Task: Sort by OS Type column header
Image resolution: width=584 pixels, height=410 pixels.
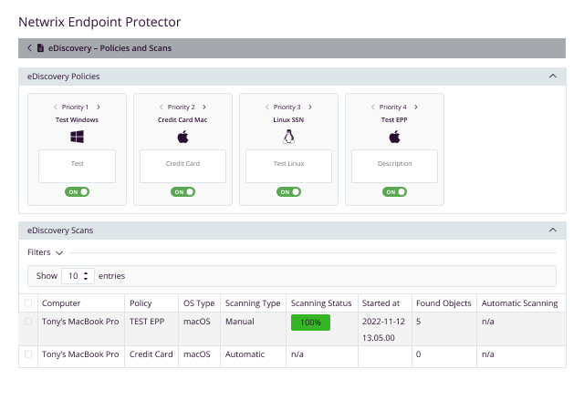Action: click(x=199, y=303)
